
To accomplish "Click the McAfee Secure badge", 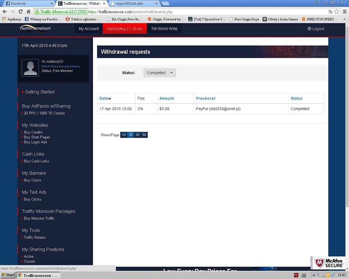I will [329, 263].
